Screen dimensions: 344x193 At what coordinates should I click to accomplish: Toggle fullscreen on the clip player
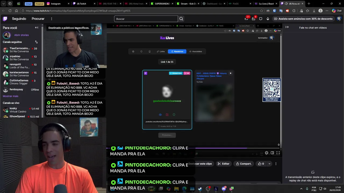278,153
